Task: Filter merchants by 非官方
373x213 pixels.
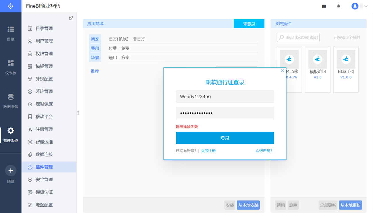Action: tap(139, 39)
